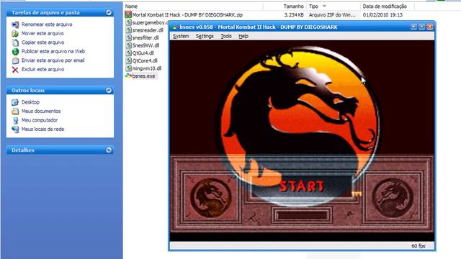Click the bsnes title bar app icon
The height and width of the screenshot is (259, 461).
click(x=175, y=27)
